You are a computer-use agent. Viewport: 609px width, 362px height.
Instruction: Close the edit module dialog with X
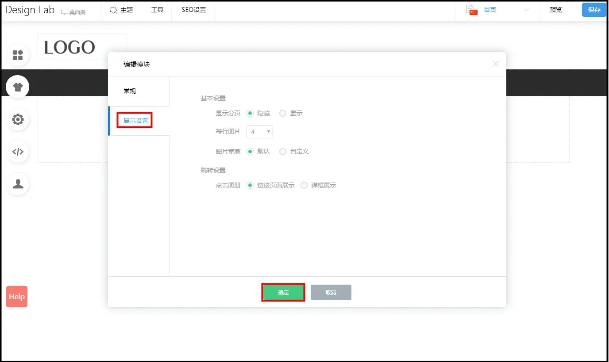coord(495,64)
